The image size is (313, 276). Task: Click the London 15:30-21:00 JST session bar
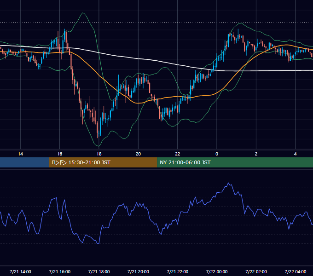click(103, 162)
